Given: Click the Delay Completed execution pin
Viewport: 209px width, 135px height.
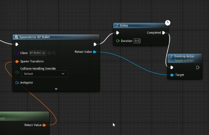Looking at the screenshot, I should coord(164,33).
